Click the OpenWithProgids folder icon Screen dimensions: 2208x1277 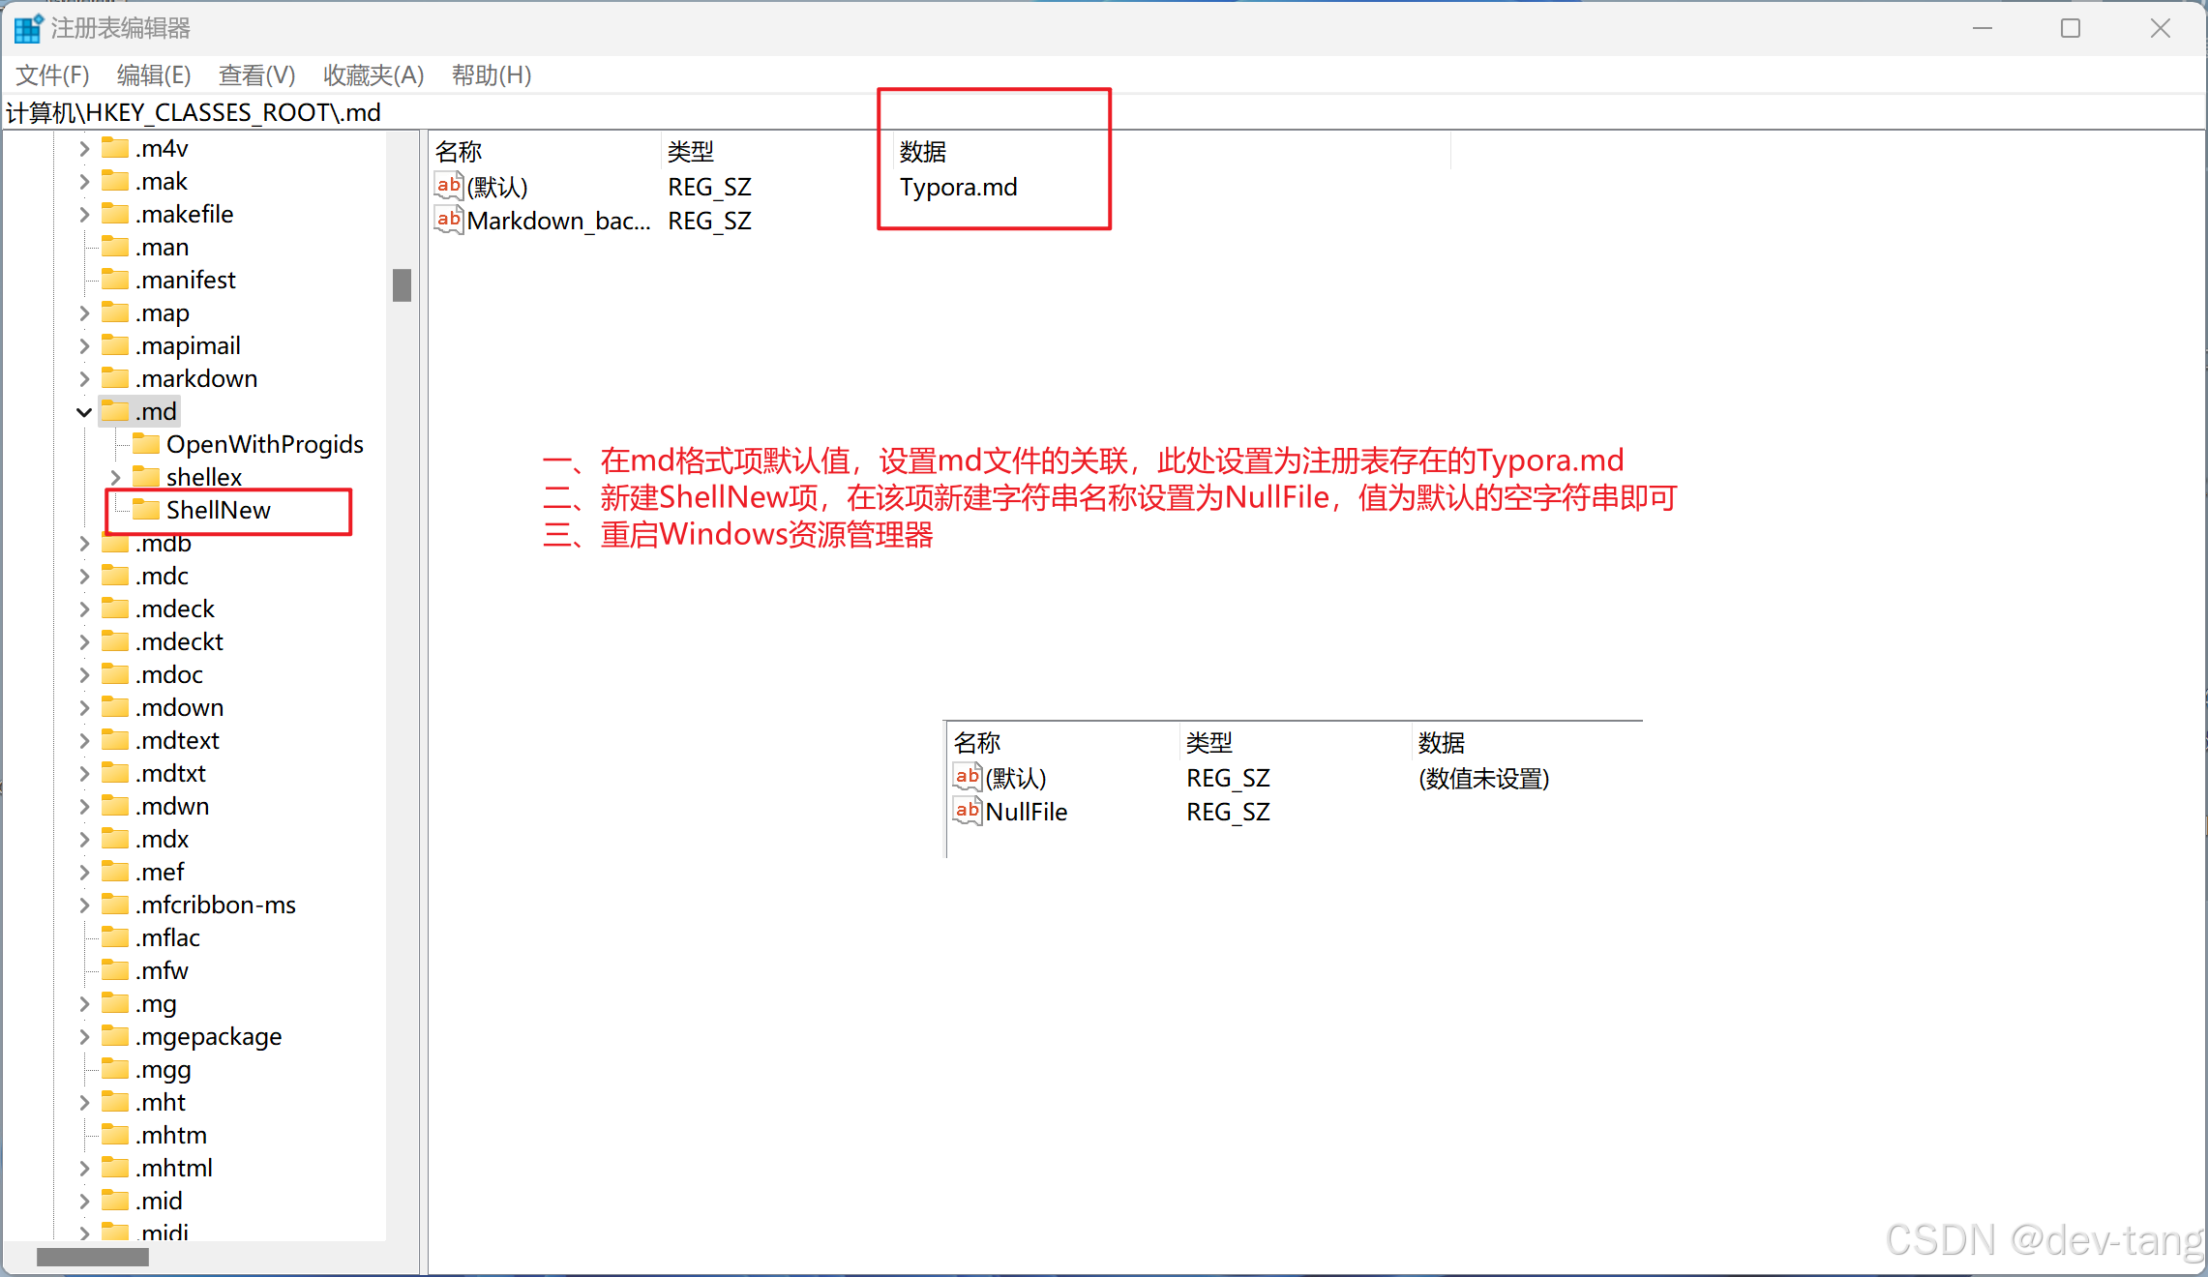(x=146, y=443)
